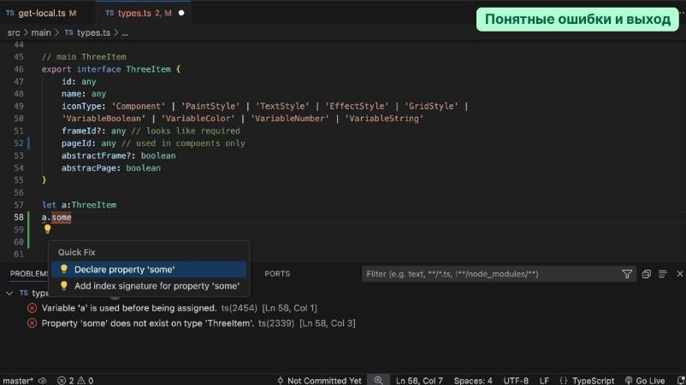Click the 'some' property with error underline
686x385 pixels.
pos(62,218)
